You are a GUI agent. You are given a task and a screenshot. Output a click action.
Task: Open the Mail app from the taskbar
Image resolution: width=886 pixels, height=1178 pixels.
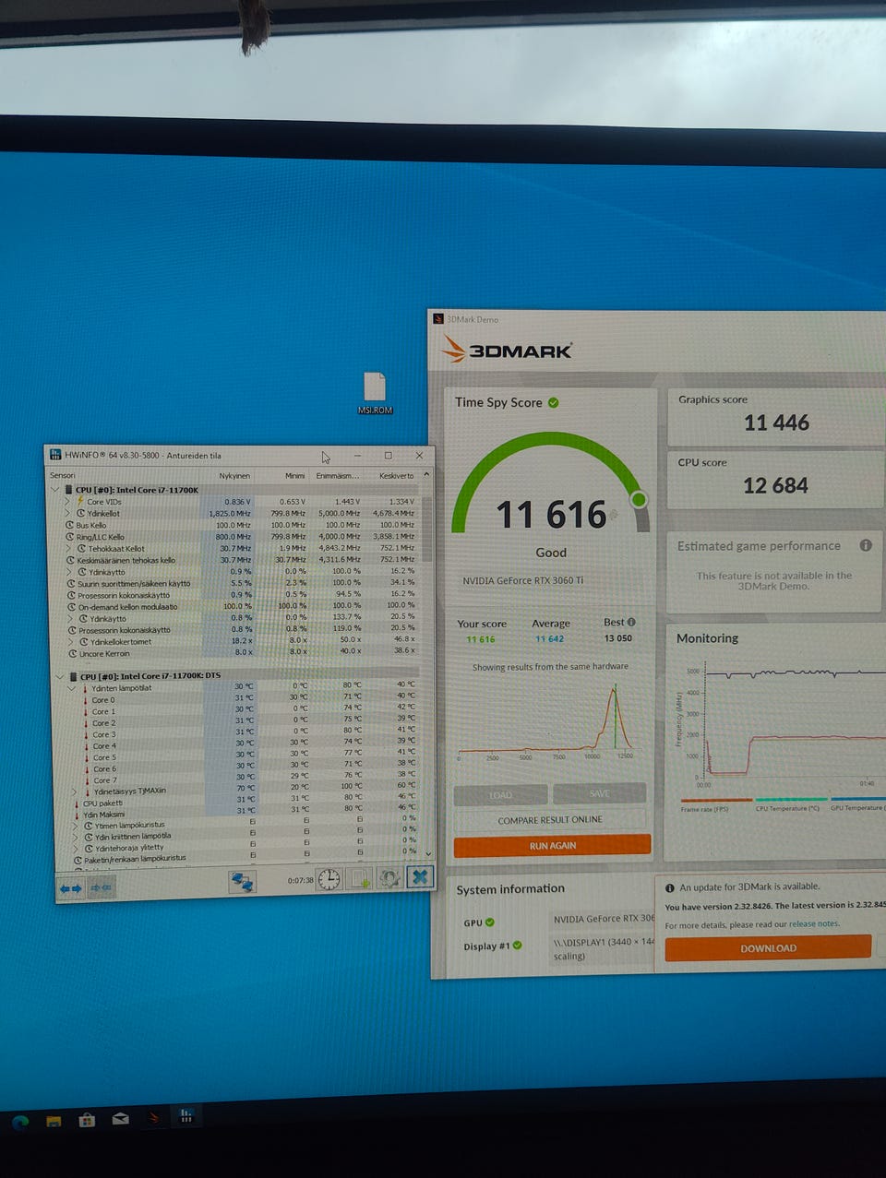120,1119
